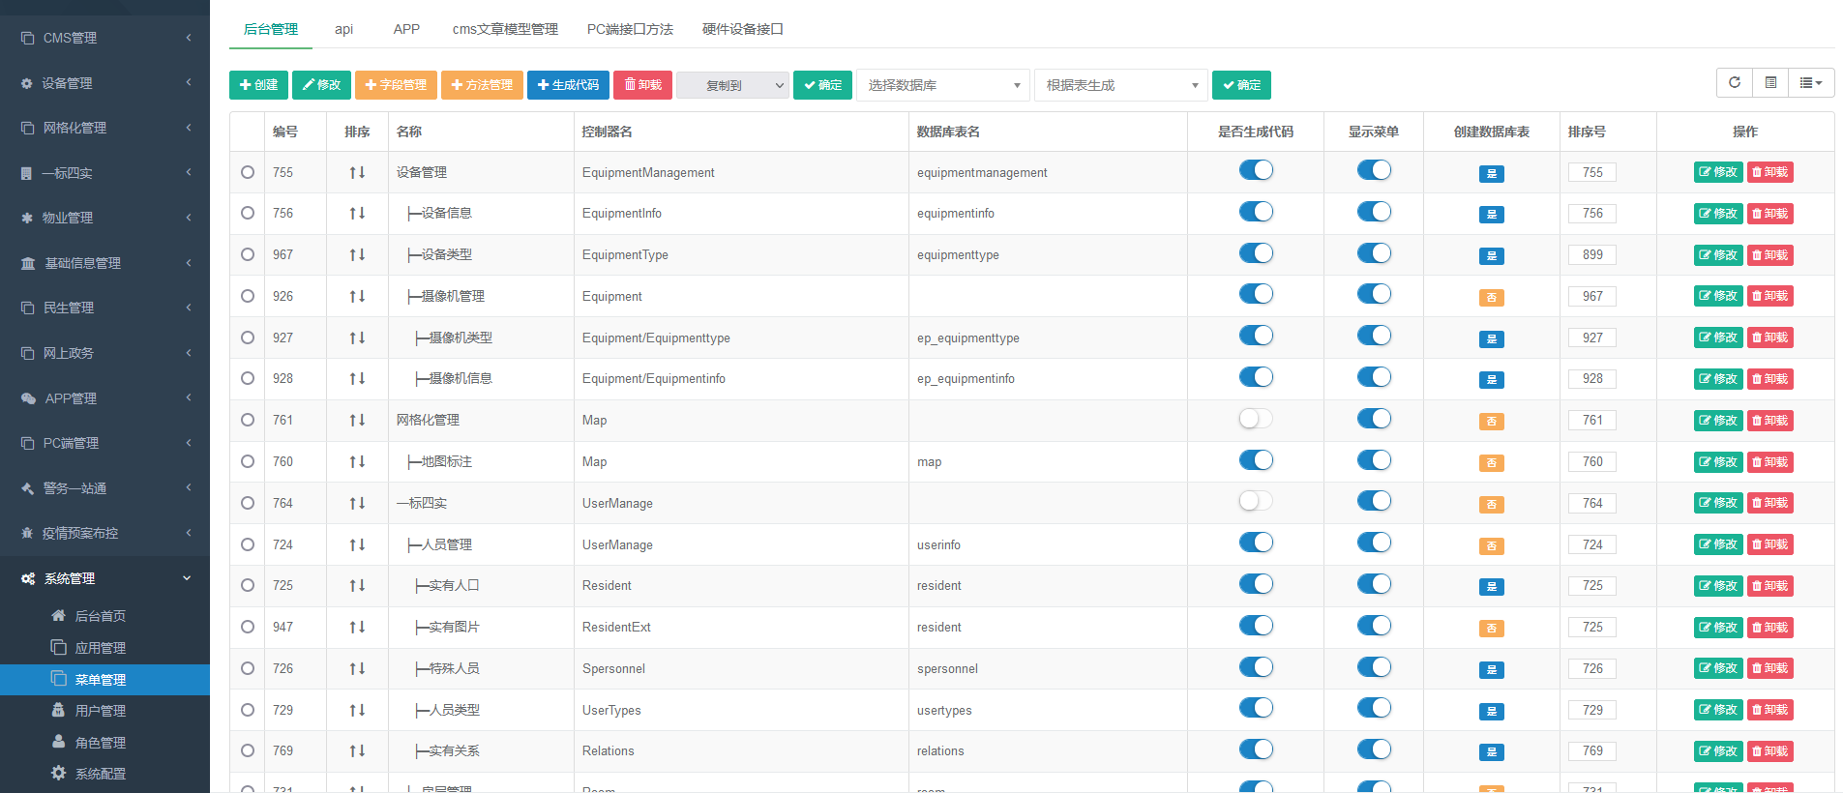Click the orange 否 badge in row 926
The image size is (1843, 793).
coord(1491,298)
